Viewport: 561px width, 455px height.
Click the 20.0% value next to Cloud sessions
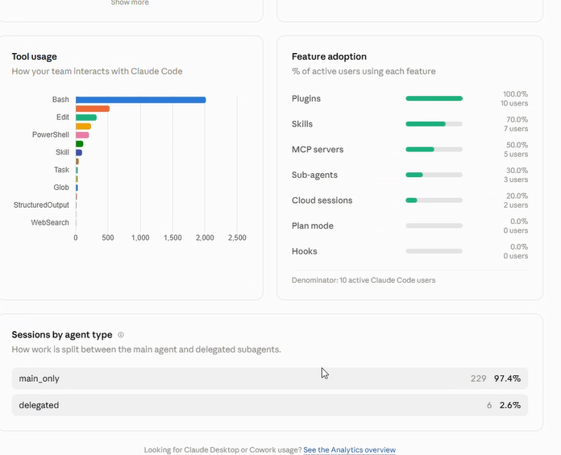(517, 196)
